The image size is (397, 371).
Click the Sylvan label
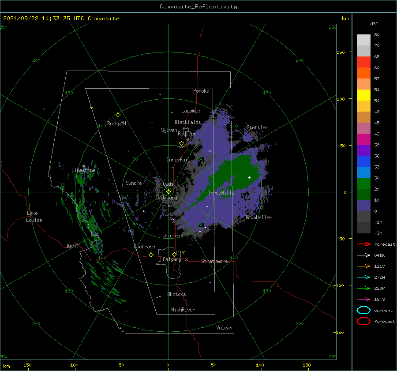[x=169, y=130]
